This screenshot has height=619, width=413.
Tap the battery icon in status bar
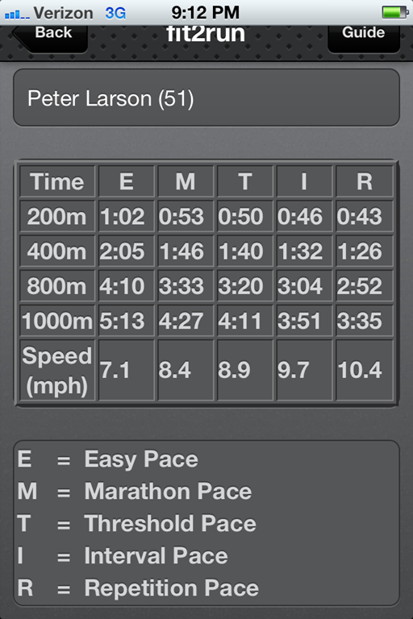click(395, 12)
